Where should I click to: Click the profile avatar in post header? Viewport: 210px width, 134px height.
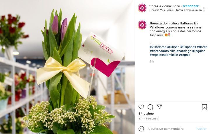pyautogui.click(x=142, y=8)
